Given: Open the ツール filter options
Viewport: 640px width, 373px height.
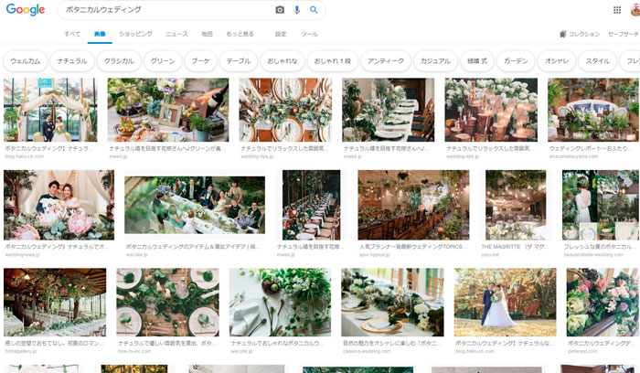Looking at the screenshot, I should (x=309, y=34).
